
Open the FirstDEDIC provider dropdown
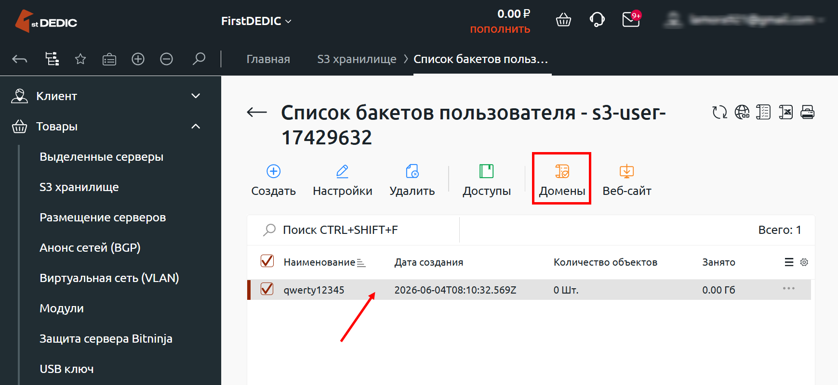[256, 21]
